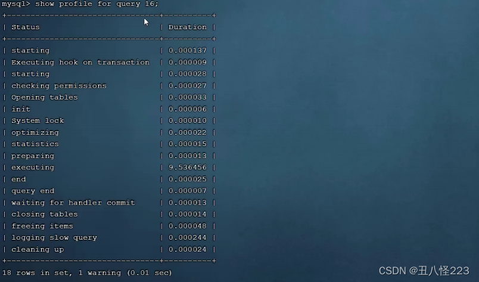Select duration value 0.000244
The height and width of the screenshot is (282, 479).
[x=187, y=238]
